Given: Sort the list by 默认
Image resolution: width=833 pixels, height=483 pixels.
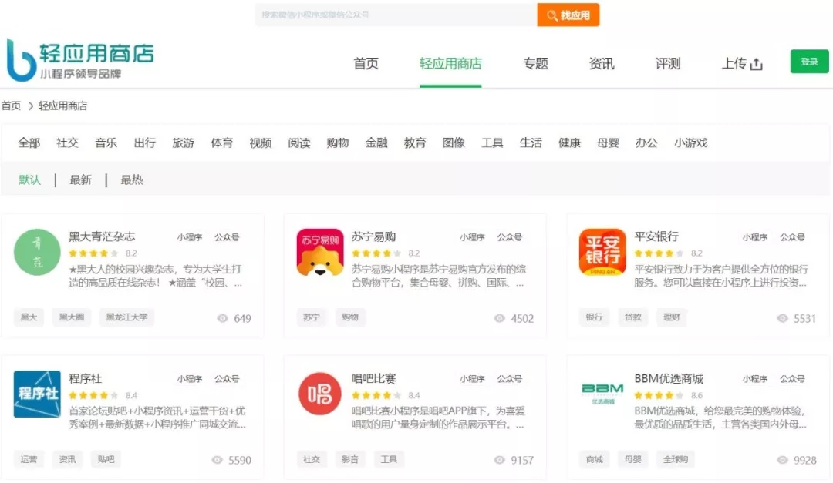Looking at the screenshot, I should [x=29, y=180].
